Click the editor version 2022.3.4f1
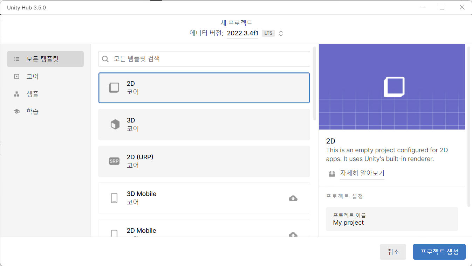Viewport: 472px width, 266px height. click(242, 33)
